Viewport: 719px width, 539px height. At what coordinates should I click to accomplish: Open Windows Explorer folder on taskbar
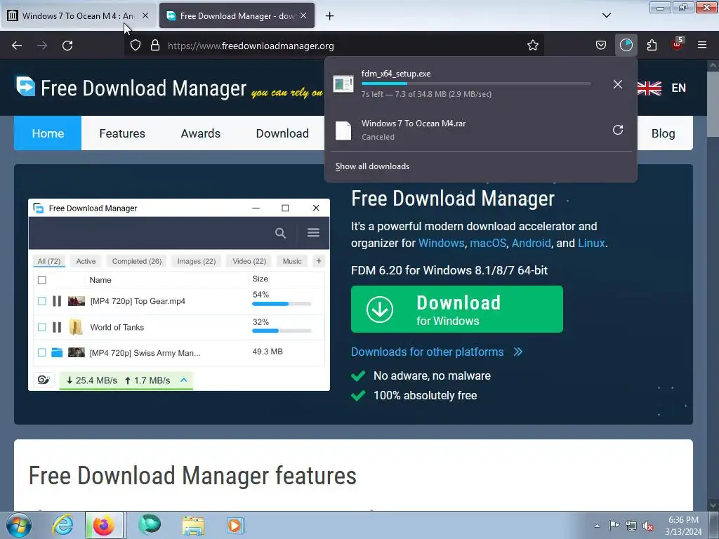pos(193,525)
